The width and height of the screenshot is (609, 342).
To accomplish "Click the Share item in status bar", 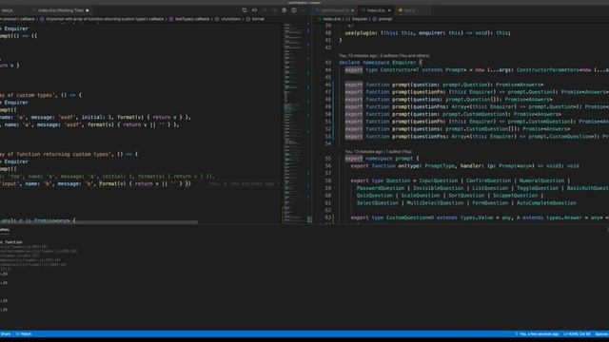I will pos(6,333).
